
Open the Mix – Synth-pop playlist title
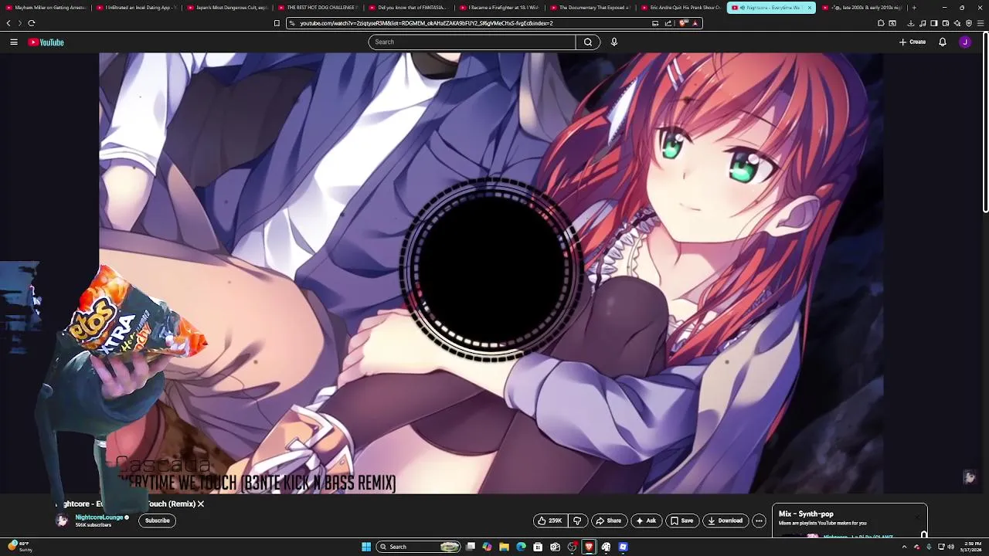tap(806, 514)
